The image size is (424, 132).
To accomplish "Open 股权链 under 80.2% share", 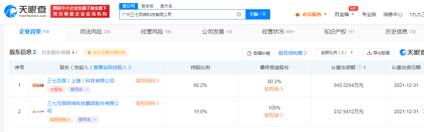I will [x=274, y=89].
